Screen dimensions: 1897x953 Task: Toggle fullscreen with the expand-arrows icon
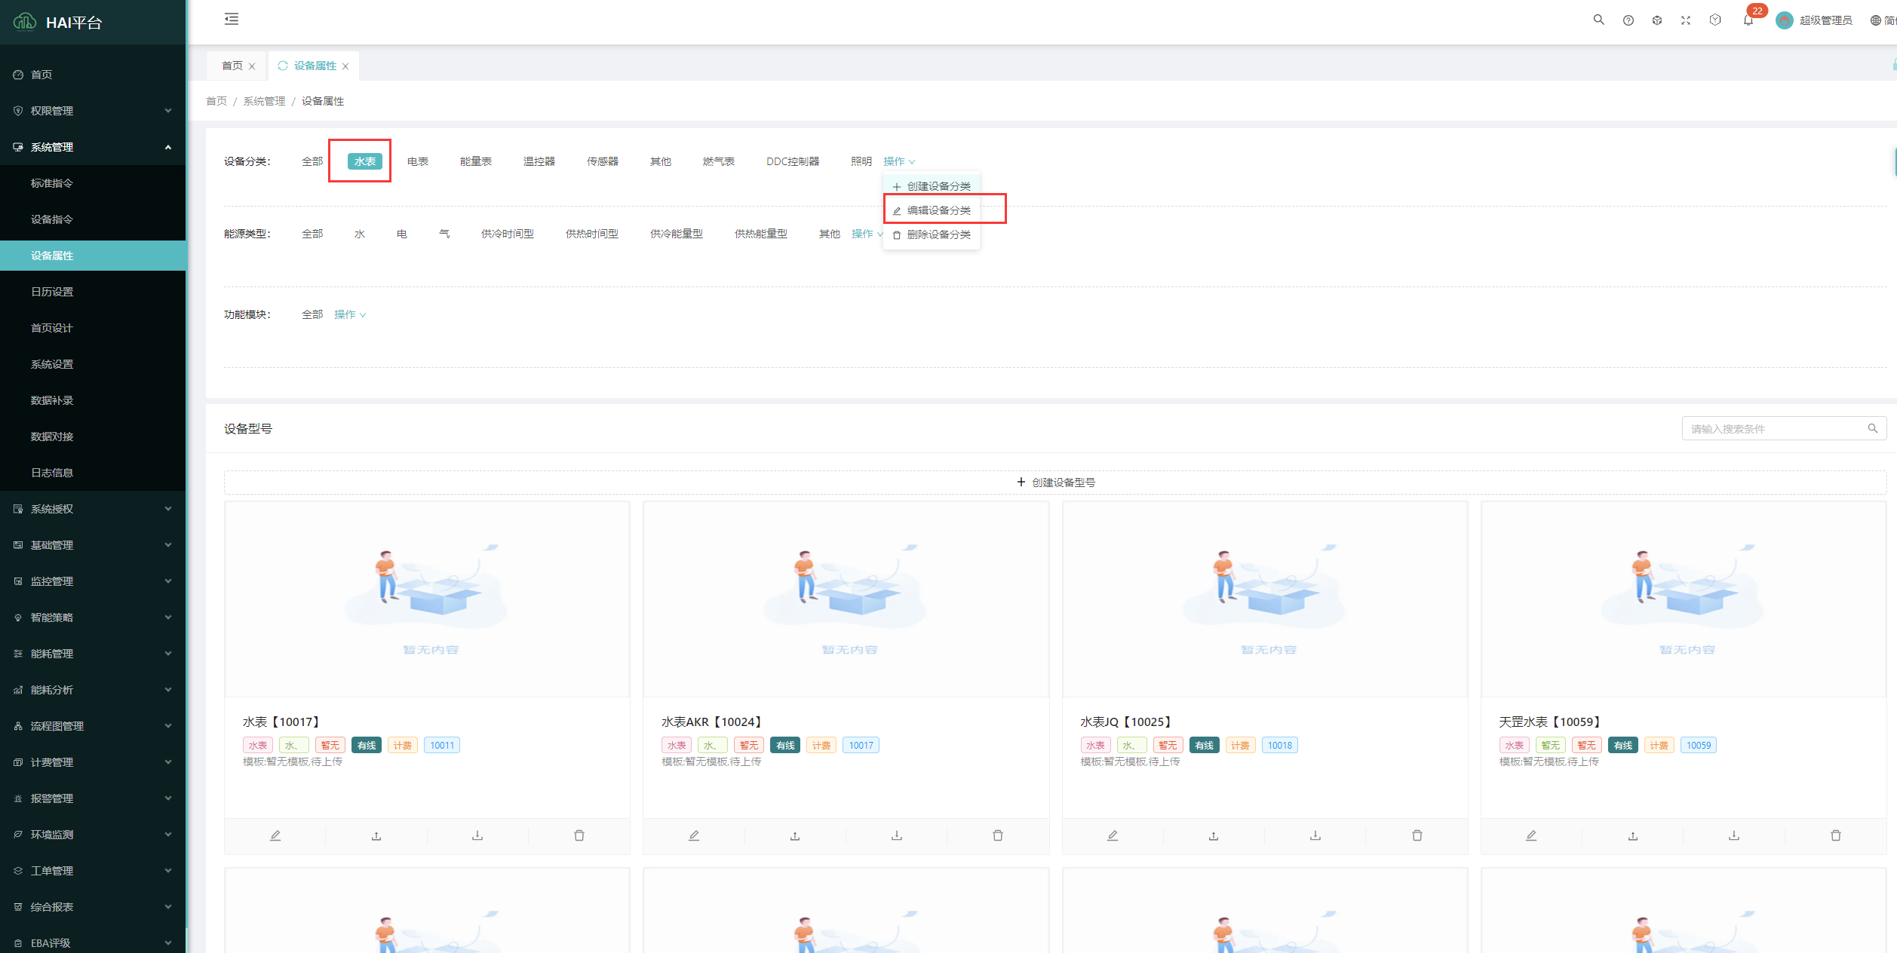[x=1685, y=20]
